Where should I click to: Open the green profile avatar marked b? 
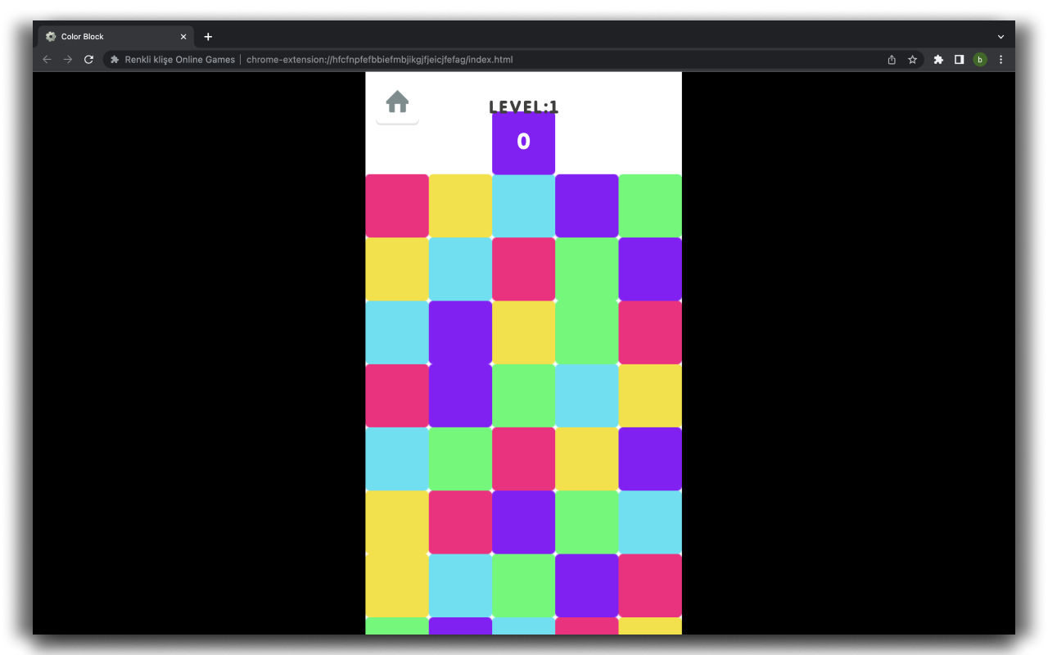(x=980, y=59)
